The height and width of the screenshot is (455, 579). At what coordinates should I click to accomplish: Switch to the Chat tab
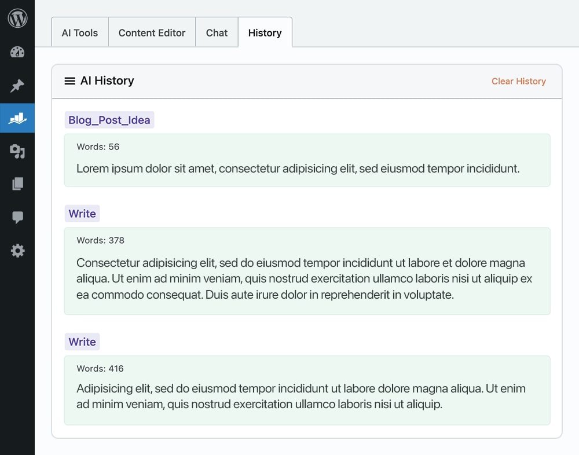coord(217,32)
